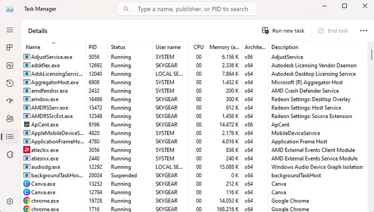This screenshot has width=374, height=212.
Task: Open the Processes page icon in sidebar
Action: point(10,47)
